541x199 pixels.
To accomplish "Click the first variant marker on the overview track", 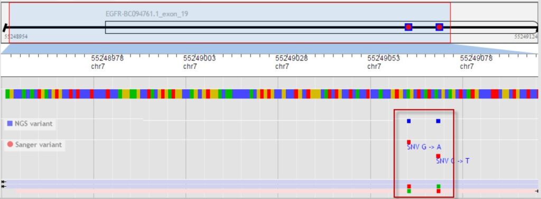I will click(x=408, y=27).
